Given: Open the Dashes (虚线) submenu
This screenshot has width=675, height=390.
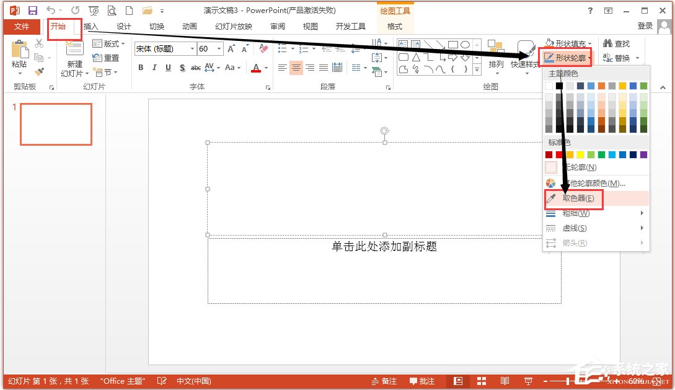Looking at the screenshot, I should [596, 228].
